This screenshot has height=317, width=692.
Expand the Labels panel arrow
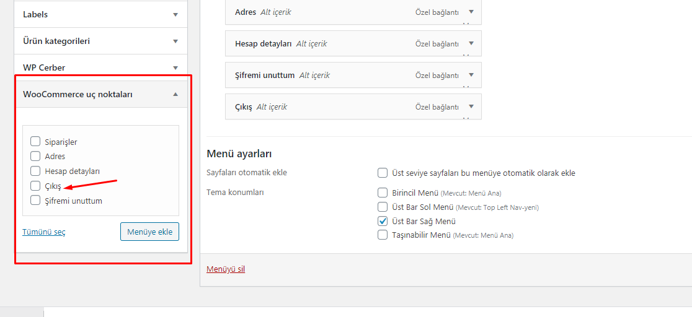tap(175, 14)
